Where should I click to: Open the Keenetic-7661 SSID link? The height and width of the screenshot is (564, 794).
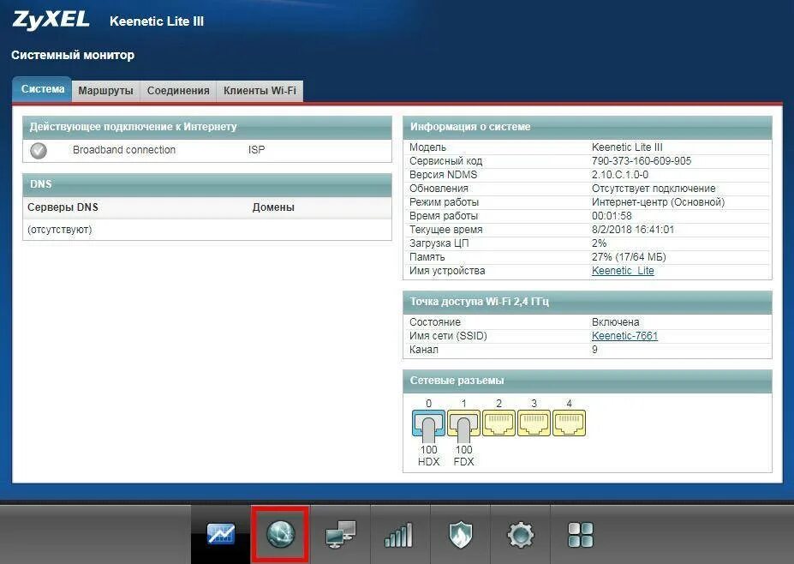pyautogui.click(x=624, y=335)
